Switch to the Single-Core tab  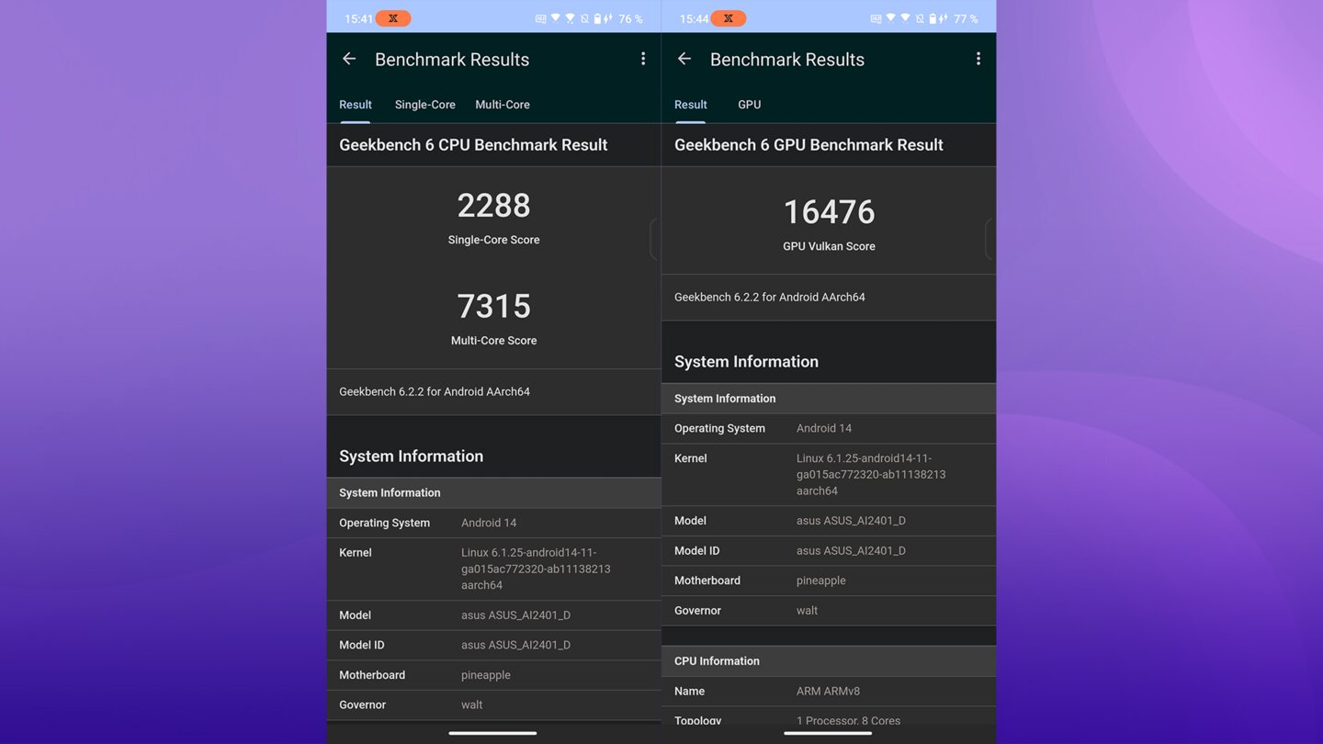[424, 105]
